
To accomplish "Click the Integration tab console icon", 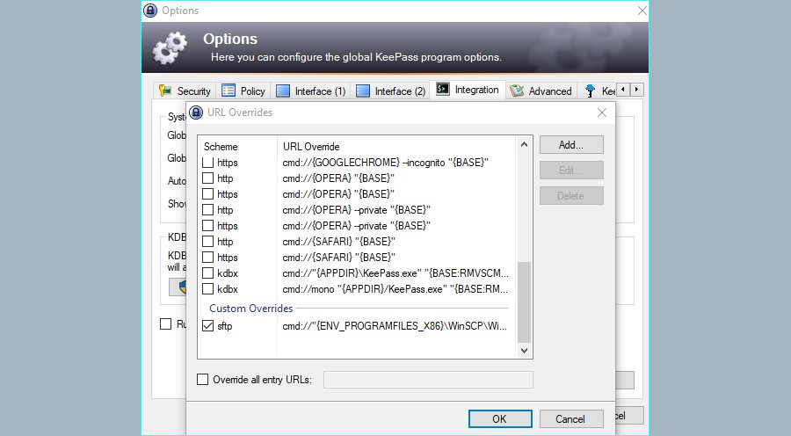I will click(442, 90).
